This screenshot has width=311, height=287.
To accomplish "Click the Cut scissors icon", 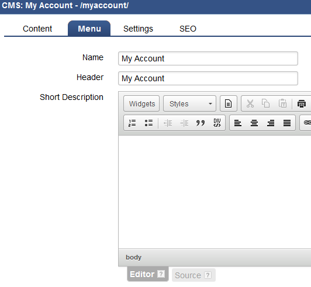I will coord(250,103).
